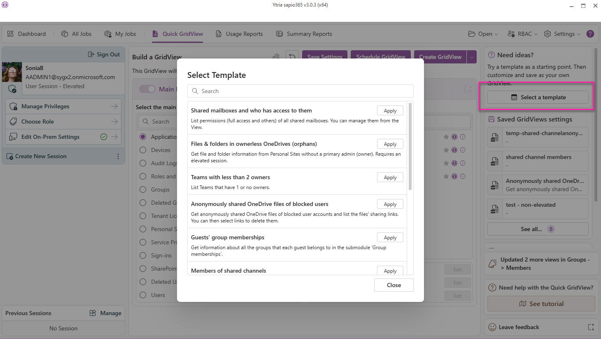Click the shield icon below the avatar
The image size is (601, 339).
point(12,89)
